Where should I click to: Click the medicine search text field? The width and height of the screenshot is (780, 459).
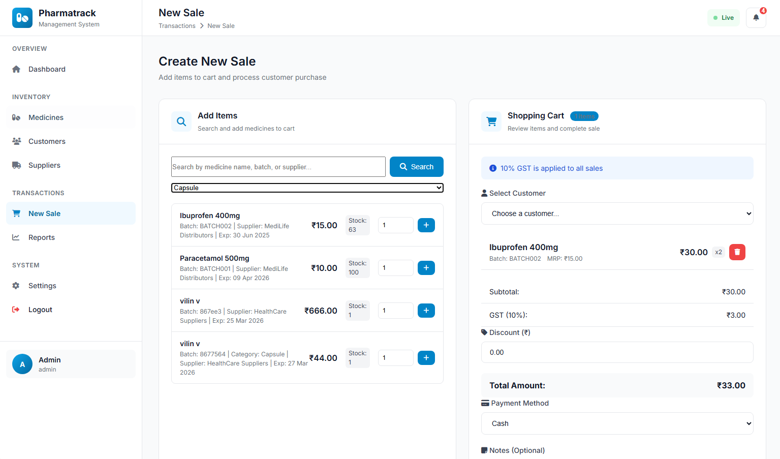(278, 167)
